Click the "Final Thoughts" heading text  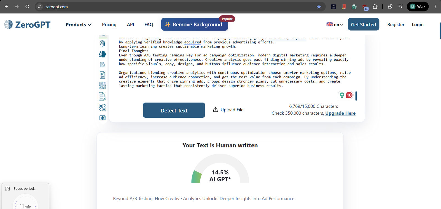(134, 51)
